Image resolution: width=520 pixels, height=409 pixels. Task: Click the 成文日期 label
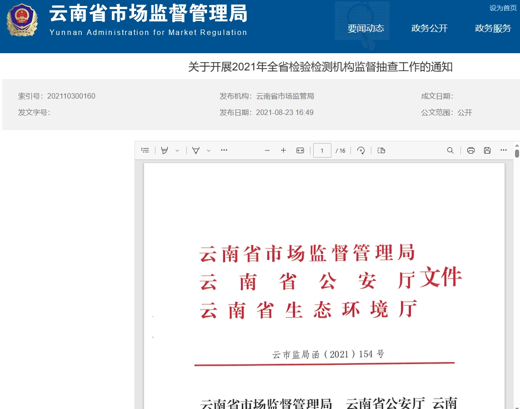point(437,96)
